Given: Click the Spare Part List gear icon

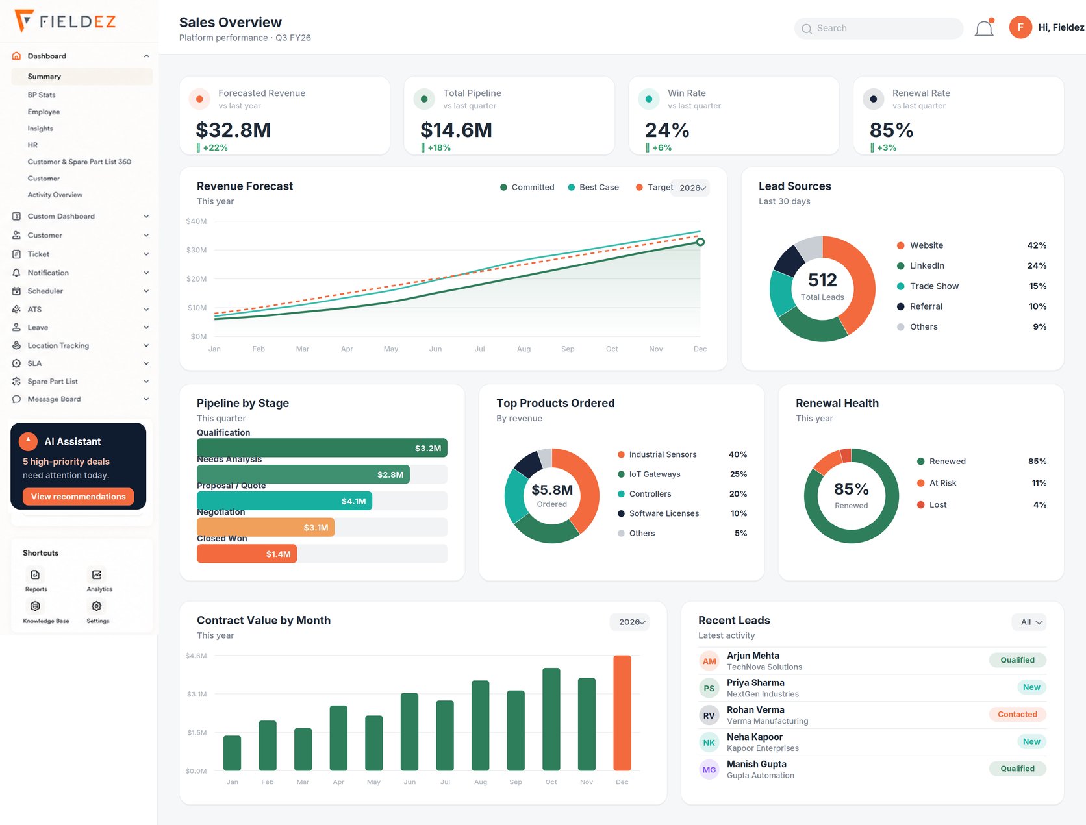Looking at the screenshot, I should [x=17, y=381].
